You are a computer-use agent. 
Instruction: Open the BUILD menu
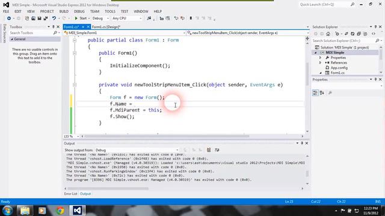(64, 11)
